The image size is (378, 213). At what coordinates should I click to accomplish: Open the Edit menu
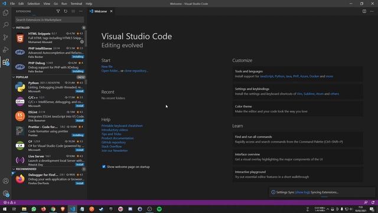tap(21, 4)
